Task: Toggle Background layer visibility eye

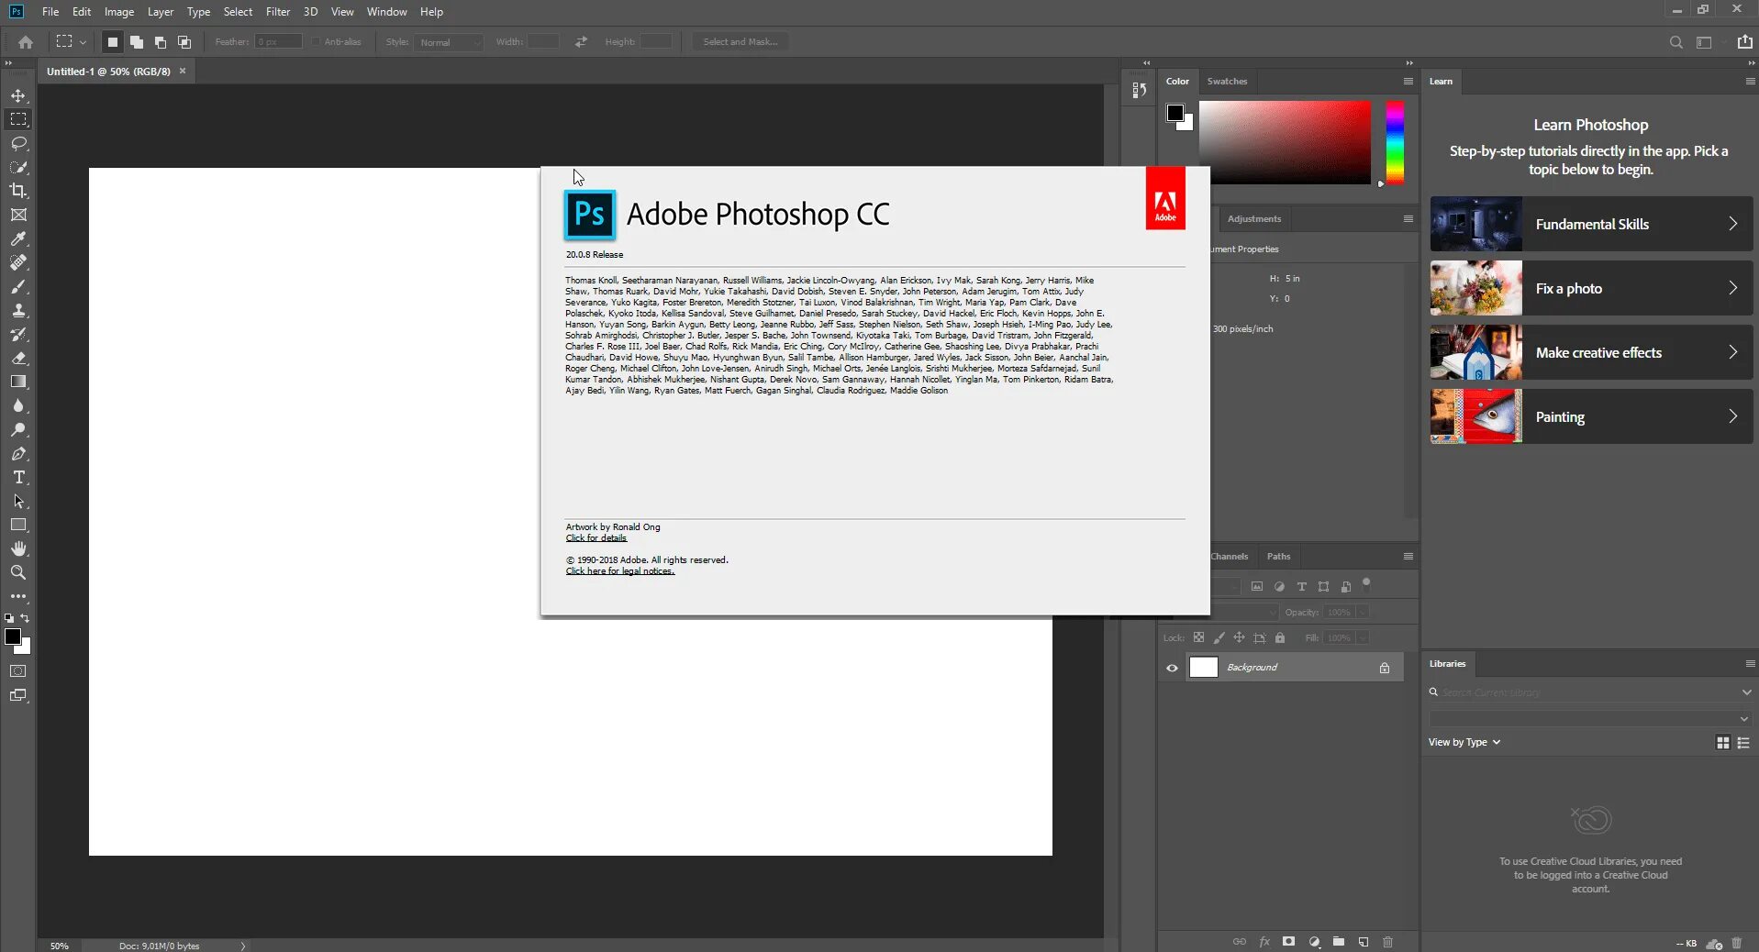Action: pyautogui.click(x=1172, y=668)
